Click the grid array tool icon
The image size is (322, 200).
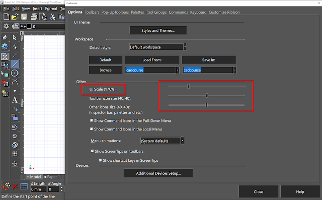click(15, 154)
